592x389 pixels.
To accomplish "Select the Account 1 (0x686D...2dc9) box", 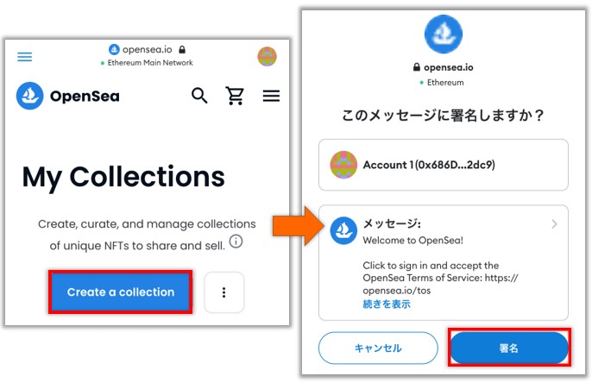I will pos(444,165).
